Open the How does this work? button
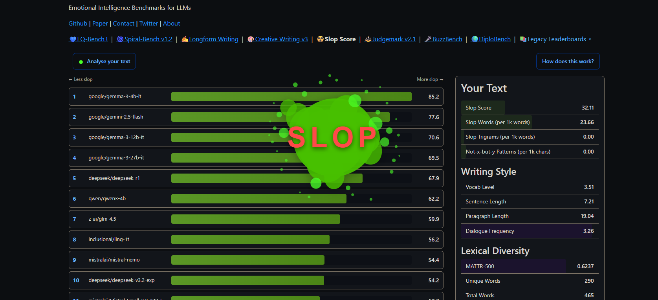The height and width of the screenshot is (300, 658). click(x=568, y=61)
